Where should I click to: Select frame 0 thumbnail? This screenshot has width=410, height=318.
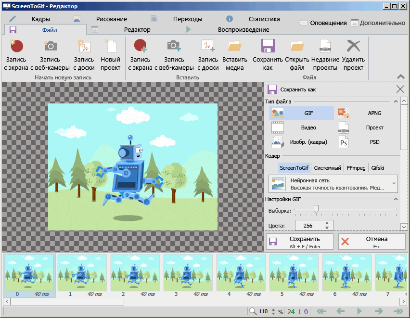(x=29, y=272)
